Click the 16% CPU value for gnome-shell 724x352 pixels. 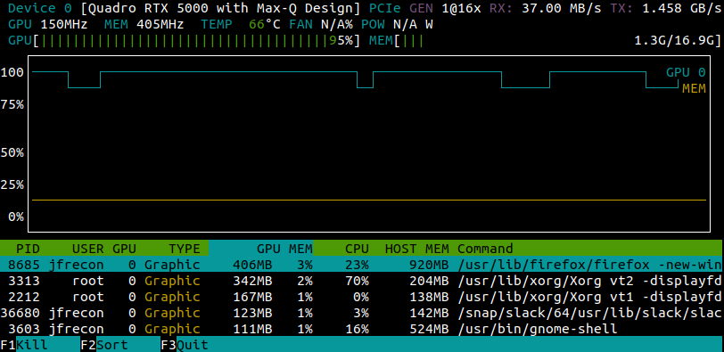coord(357,329)
